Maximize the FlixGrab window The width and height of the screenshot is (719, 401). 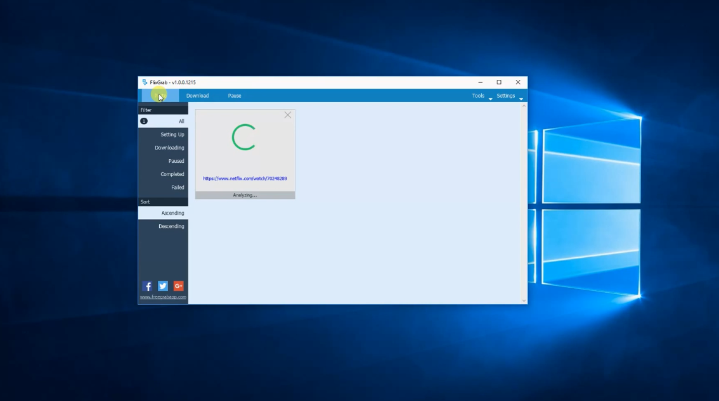(x=499, y=82)
